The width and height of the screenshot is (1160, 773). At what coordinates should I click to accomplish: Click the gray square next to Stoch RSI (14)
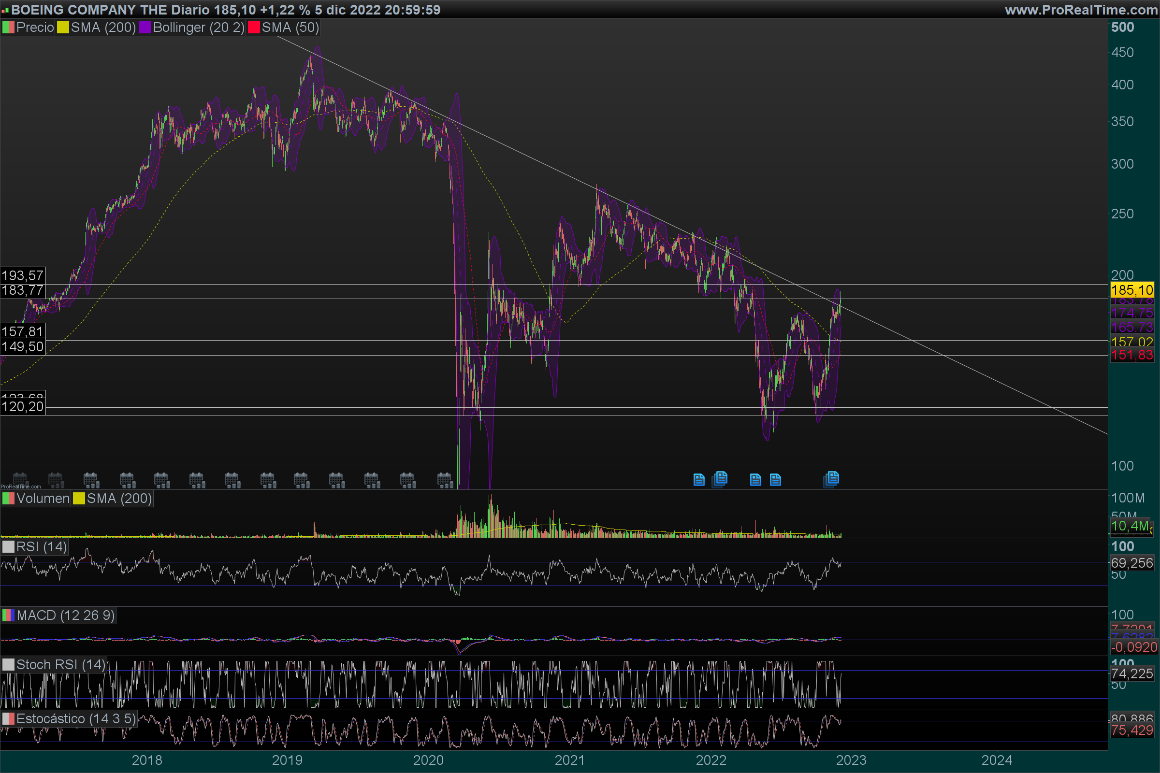pos(8,665)
